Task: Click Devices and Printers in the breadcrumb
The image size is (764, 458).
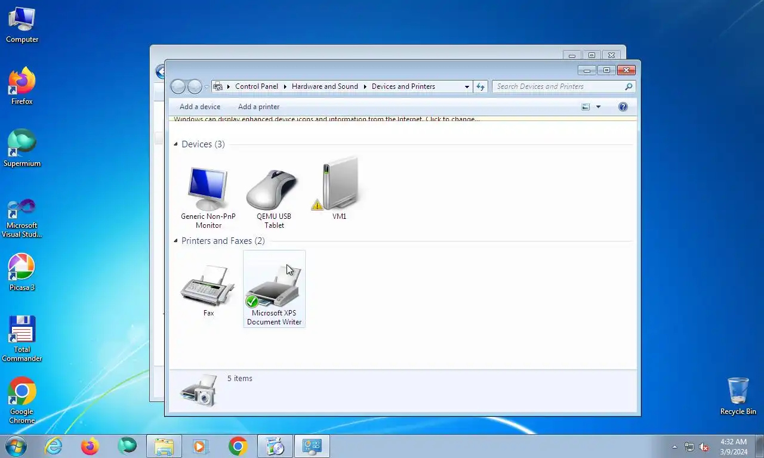Action: [403, 86]
